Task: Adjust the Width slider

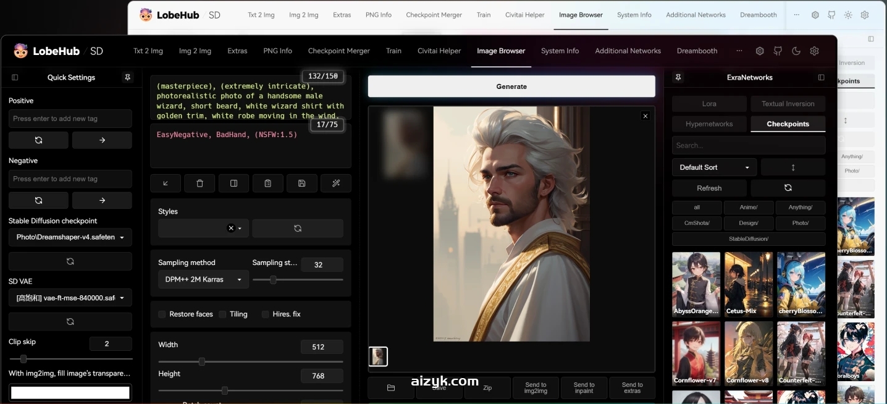Action: click(x=202, y=361)
